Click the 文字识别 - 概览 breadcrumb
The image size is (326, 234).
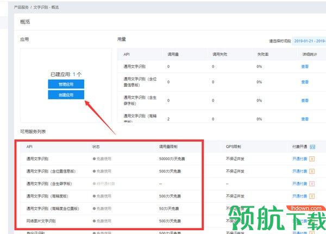pyautogui.click(x=46, y=7)
